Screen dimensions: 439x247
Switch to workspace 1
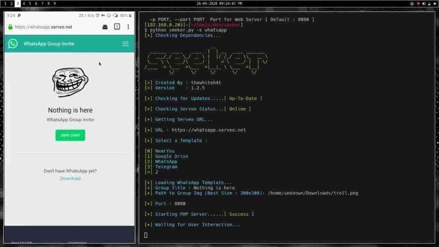(5, 3)
